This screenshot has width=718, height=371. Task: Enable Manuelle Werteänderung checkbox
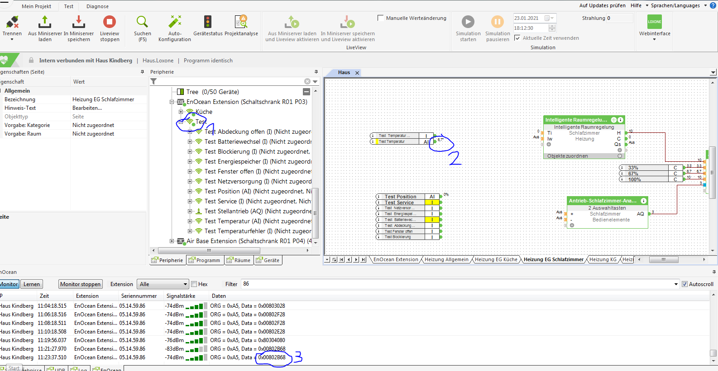tap(381, 18)
